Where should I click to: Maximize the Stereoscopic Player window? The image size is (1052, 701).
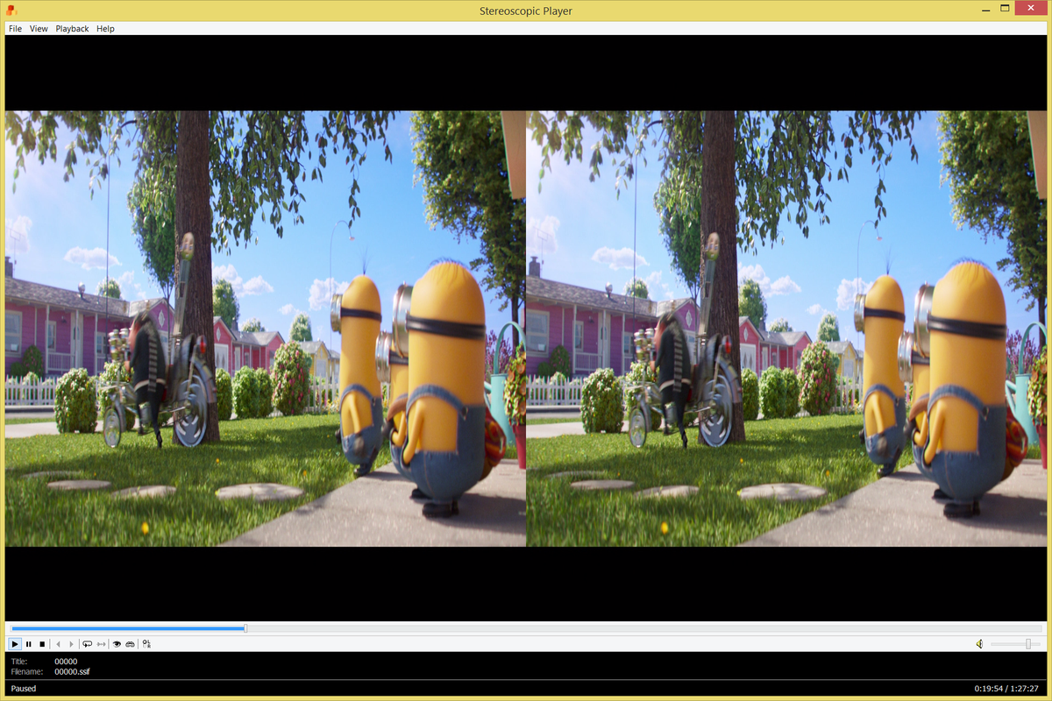coord(1004,8)
